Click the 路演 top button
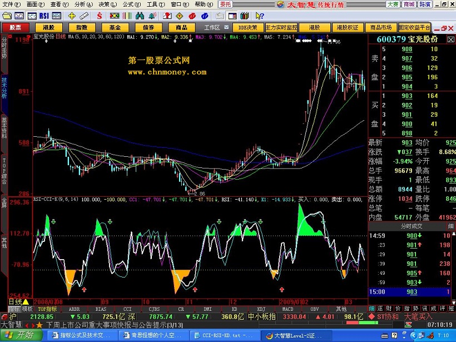The height and width of the screenshot is (342, 456). pyautogui.click(x=425, y=4)
